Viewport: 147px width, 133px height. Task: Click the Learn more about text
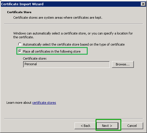click(x=19, y=103)
